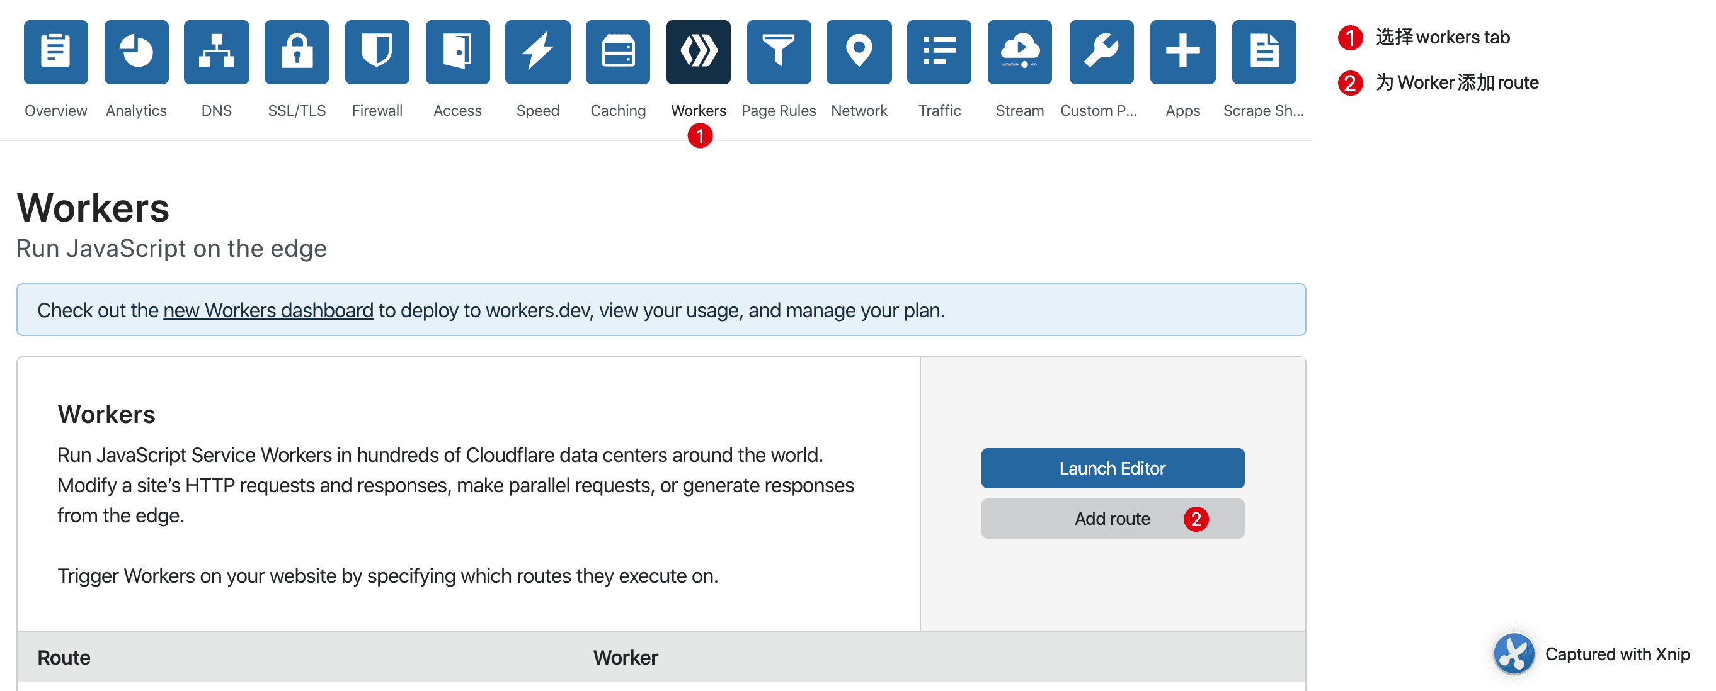Open the Traffic list icon

click(939, 52)
